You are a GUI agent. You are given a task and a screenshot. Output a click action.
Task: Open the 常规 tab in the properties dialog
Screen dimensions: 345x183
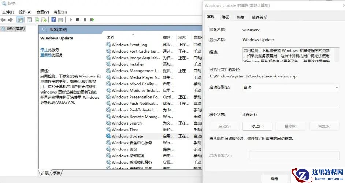coord(211,17)
